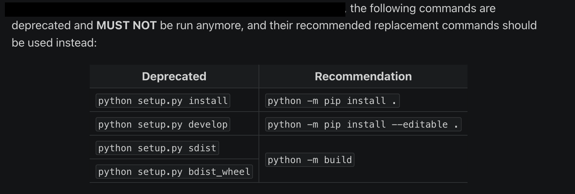The width and height of the screenshot is (575, 194).
Task: Click the phrase "the following commands are"
Action: click(423, 8)
